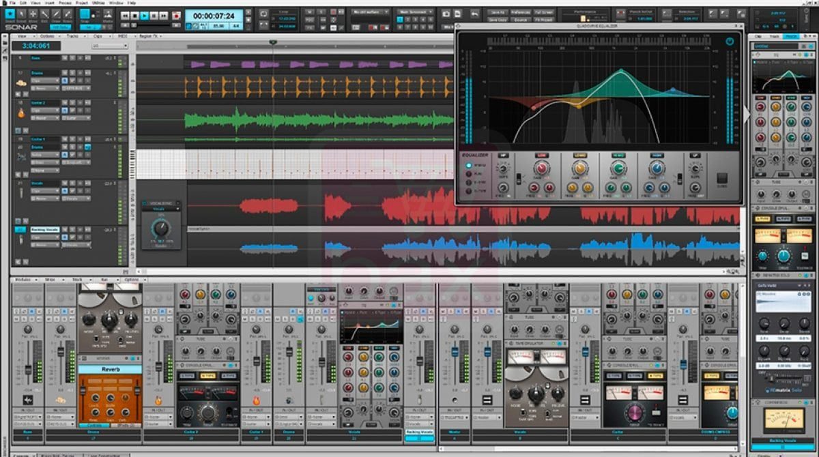Solo the Vocals track 21

[x=72, y=183]
